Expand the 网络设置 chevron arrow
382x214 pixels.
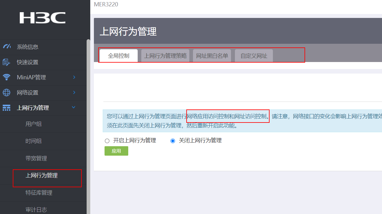click(x=74, y=92)
